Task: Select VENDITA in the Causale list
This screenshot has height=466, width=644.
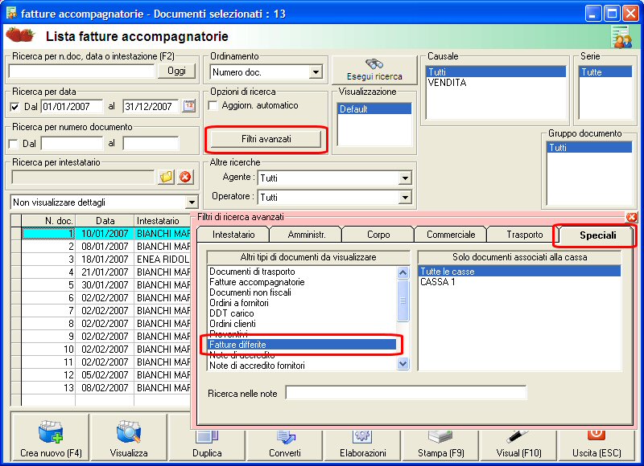Action: [x=496, y=83]
